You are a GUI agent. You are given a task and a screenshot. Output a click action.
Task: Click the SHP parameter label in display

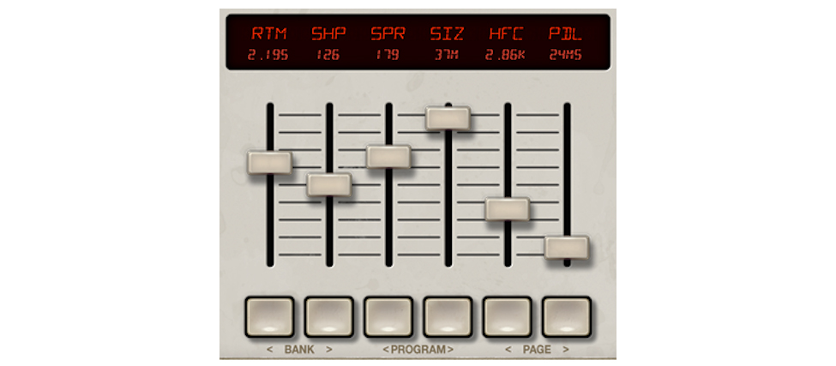[328, 34]
